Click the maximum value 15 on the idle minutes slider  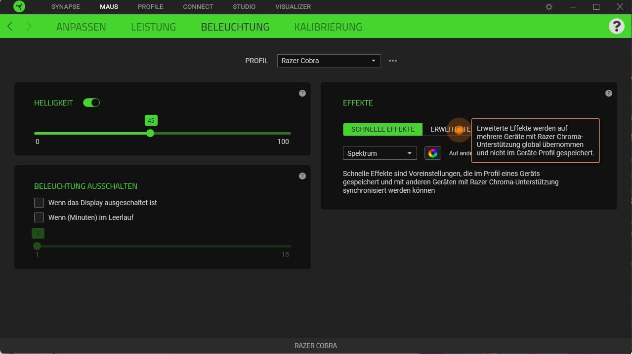pyautogui.click(x=285, y=254)
